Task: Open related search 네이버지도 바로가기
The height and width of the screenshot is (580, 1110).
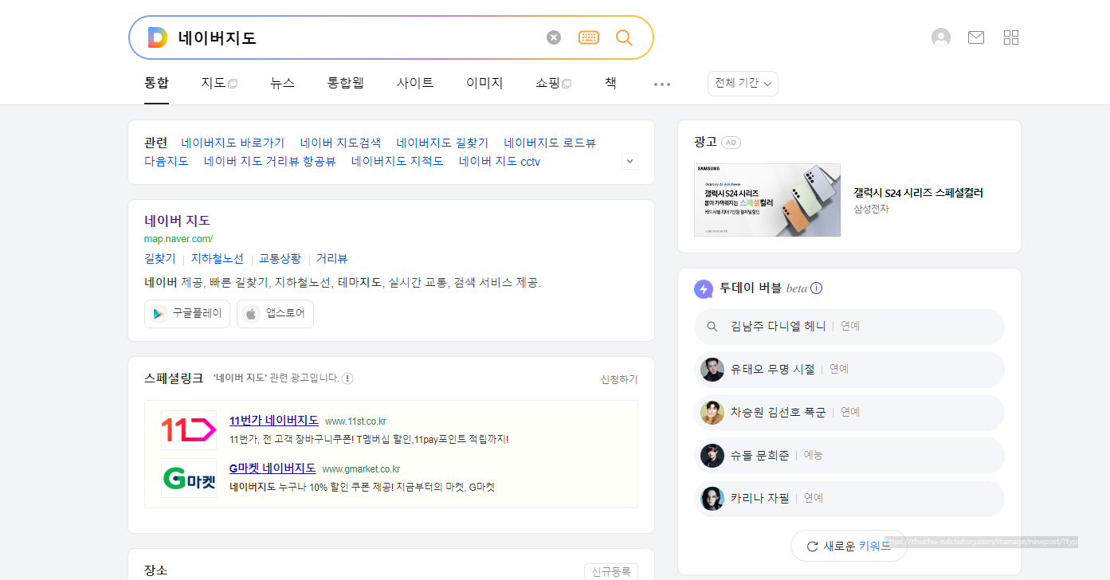Action: point(233,143)
